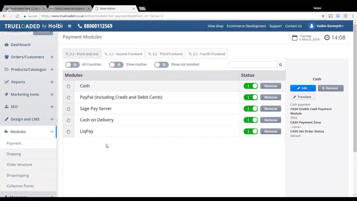
Task: Click the SEO sitemap icon
Action: tap(7, 107)
